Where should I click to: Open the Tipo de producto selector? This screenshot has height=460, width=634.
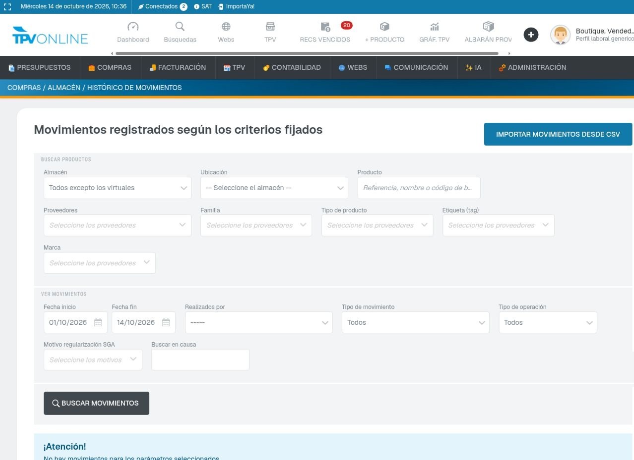pos(378,225)
